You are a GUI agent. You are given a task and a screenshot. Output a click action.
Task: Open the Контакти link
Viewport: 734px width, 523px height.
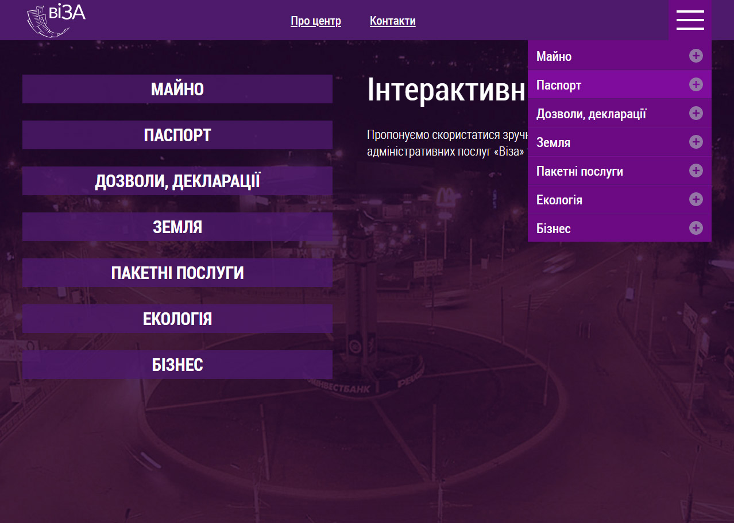coord(392,21)
